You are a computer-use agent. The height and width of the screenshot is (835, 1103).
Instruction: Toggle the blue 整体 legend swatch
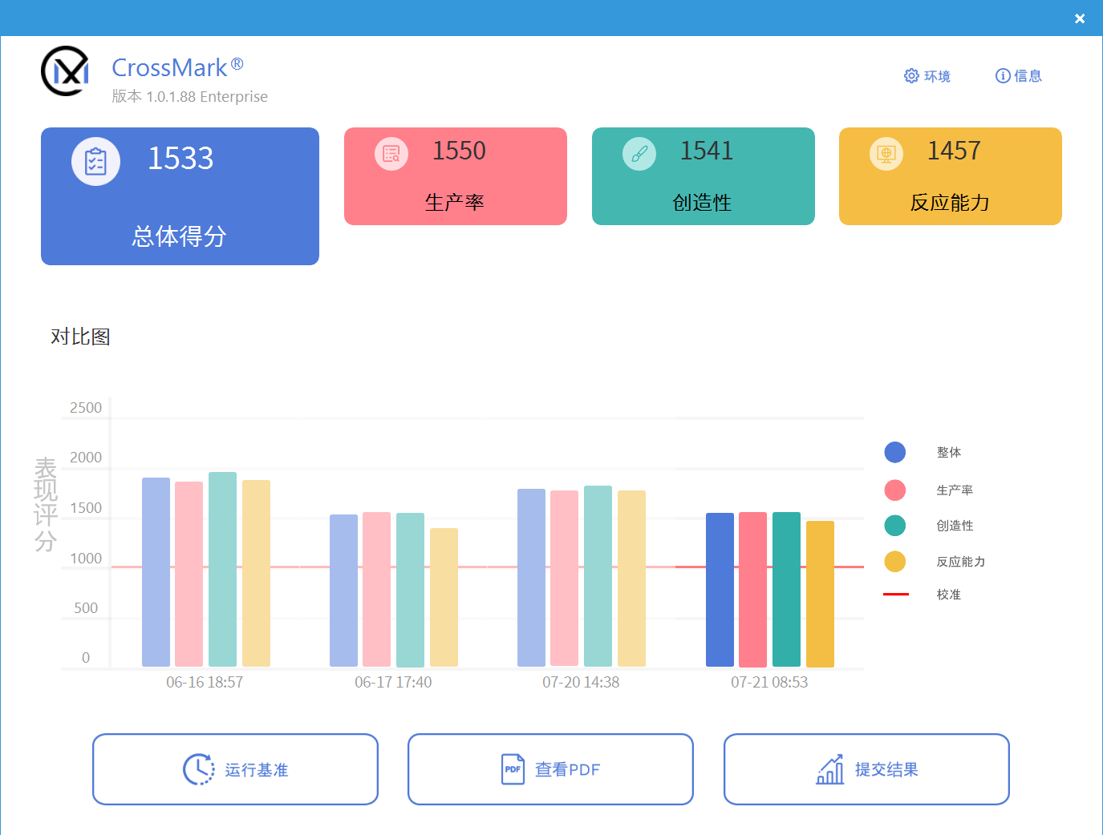pos(895,453)
